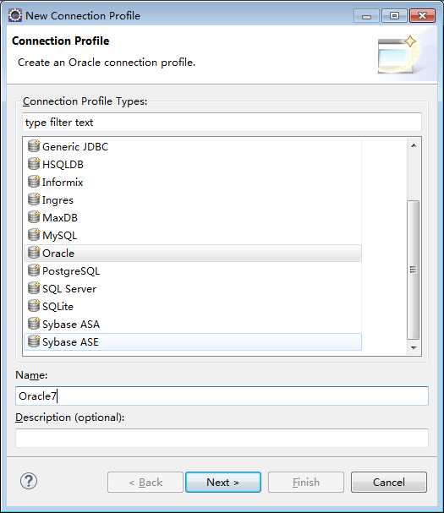Maximize the New Connection Profile dialog
444x513 pixels.
tap(395, 16)
